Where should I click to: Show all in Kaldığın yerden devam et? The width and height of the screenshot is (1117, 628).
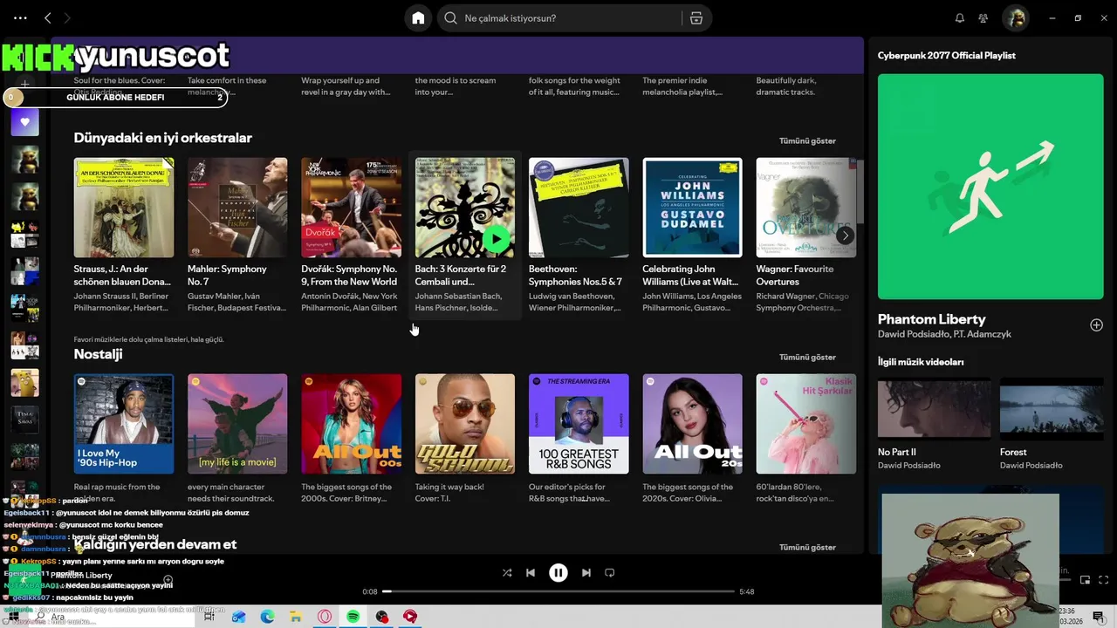(x=807, y=547)
